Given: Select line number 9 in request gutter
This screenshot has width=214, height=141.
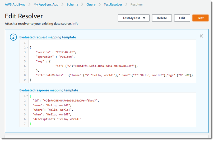Looking at the screenshot, I should click(x=25, y=80).
